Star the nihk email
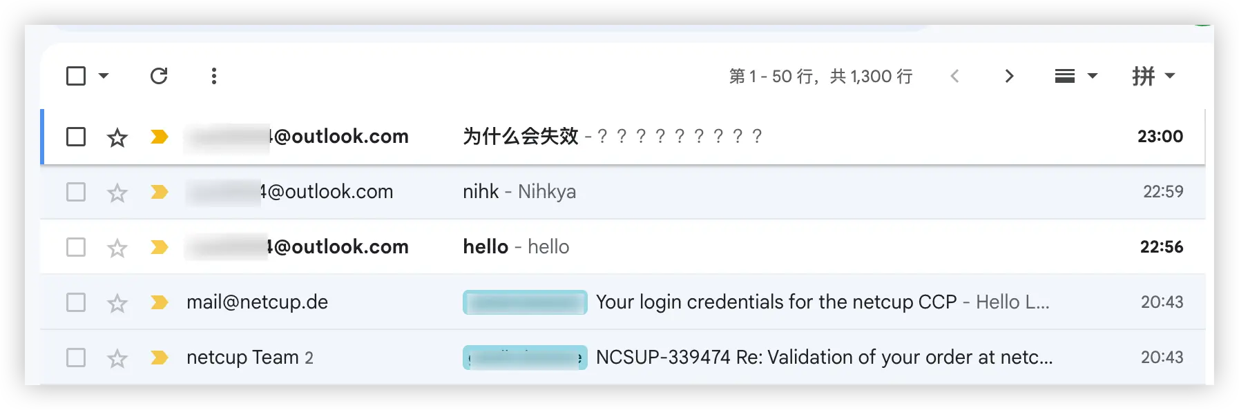Screen dimensions: 1239x410 click(x=117, y=193)
